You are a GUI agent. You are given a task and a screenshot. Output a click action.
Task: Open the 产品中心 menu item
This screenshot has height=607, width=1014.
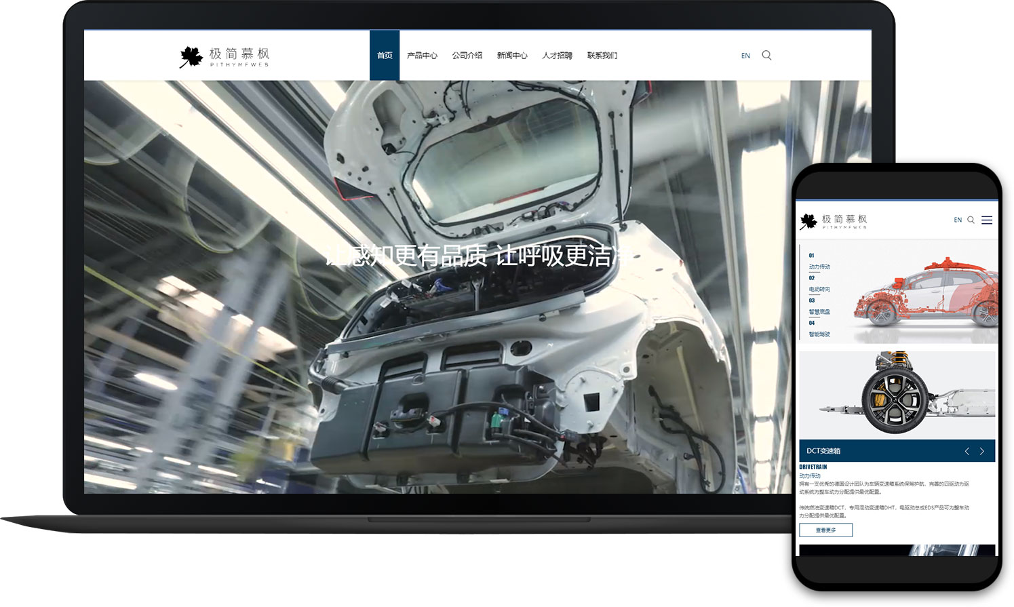pyautogui.click(x=422, y=56)
